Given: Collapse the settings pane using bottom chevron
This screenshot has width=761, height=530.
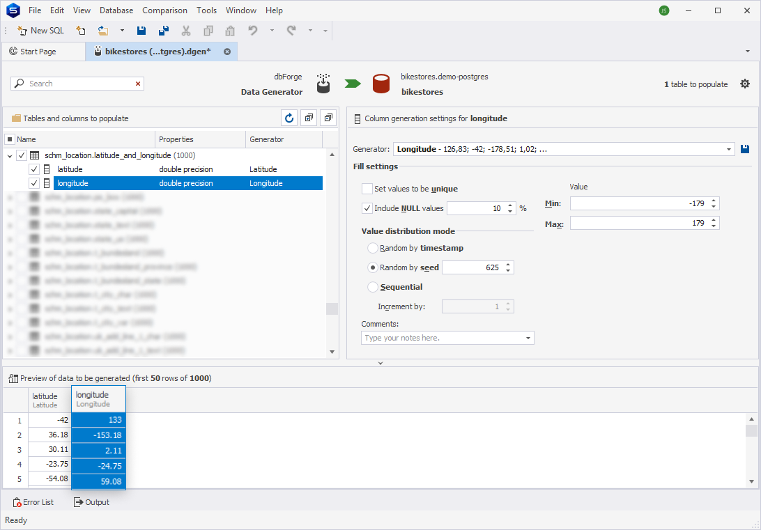Looking at the screenshot, I should (x=380, y=363).
